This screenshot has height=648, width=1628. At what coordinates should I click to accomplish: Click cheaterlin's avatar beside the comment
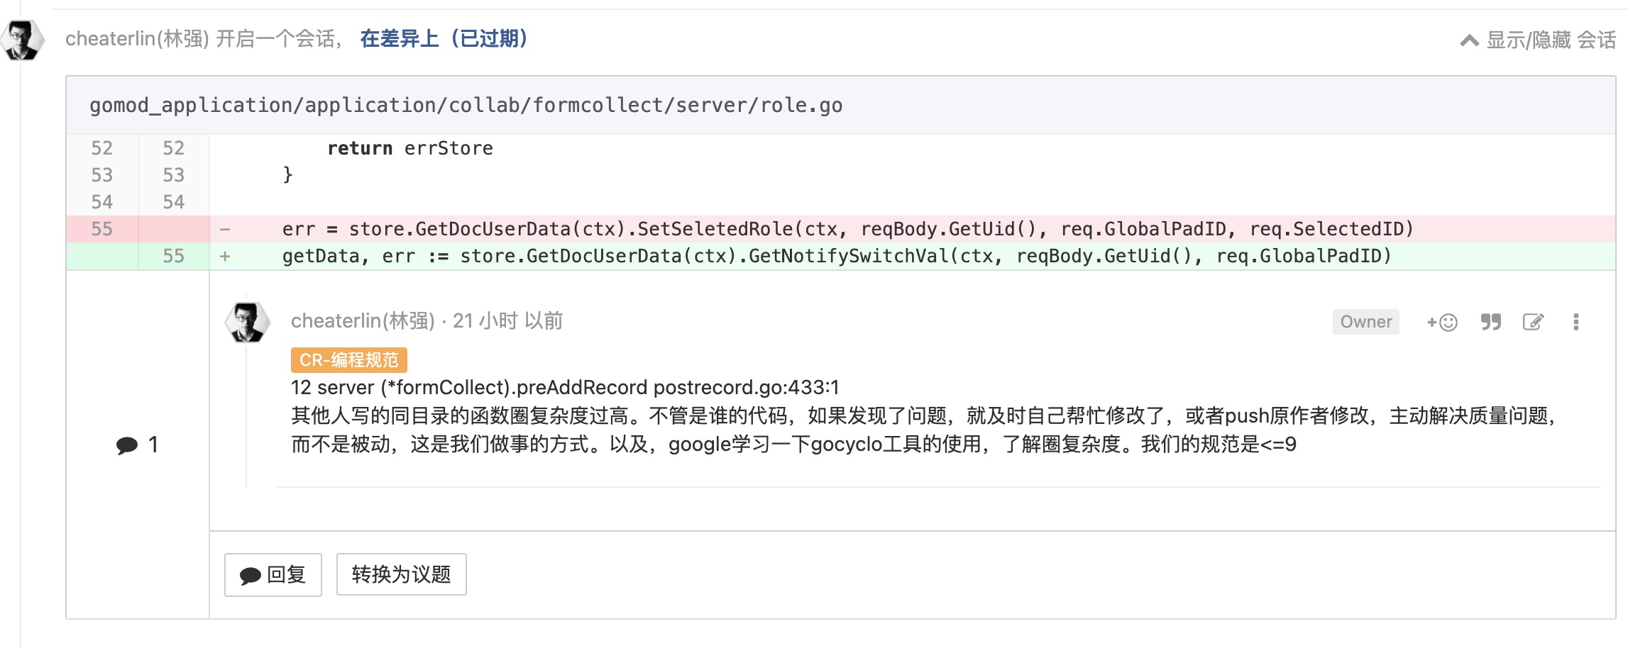pos(248,323)
